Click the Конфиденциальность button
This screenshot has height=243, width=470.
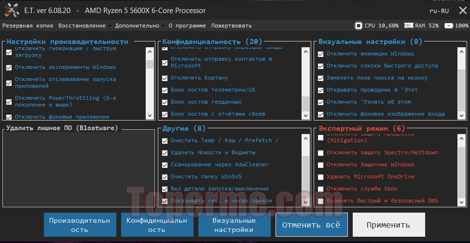pos(157,225)
